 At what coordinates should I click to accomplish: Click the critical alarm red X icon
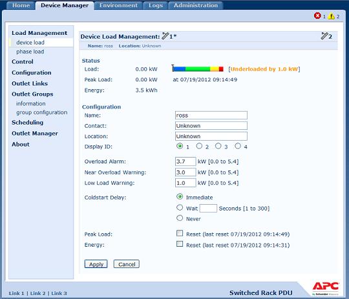click(x=317, y=15)
